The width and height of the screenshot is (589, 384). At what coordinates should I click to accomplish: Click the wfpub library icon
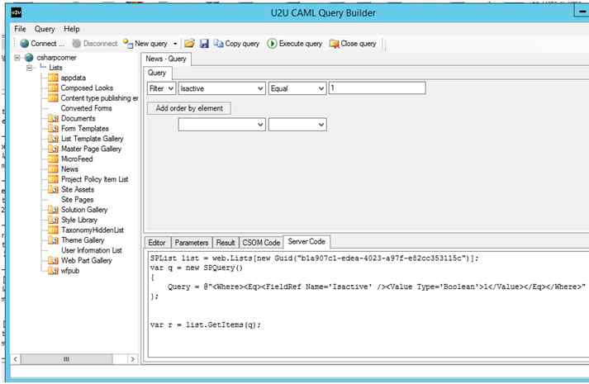coord(53,270)
